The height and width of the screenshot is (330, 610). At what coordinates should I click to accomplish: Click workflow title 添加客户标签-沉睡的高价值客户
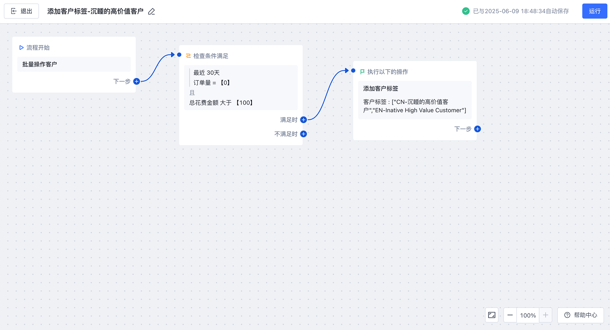click(95, 11)
